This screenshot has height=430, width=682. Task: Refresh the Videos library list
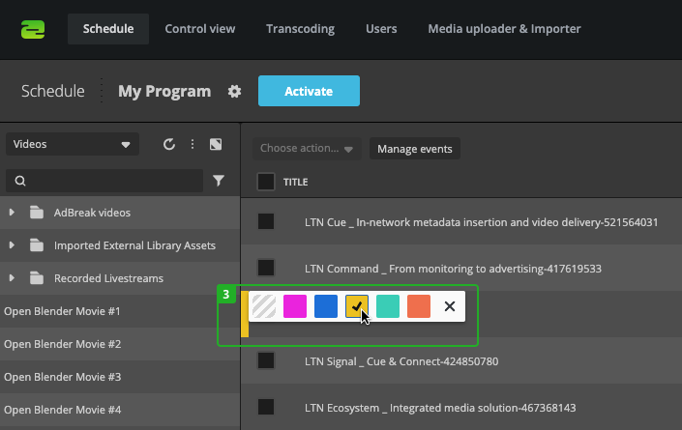point(169,145)
